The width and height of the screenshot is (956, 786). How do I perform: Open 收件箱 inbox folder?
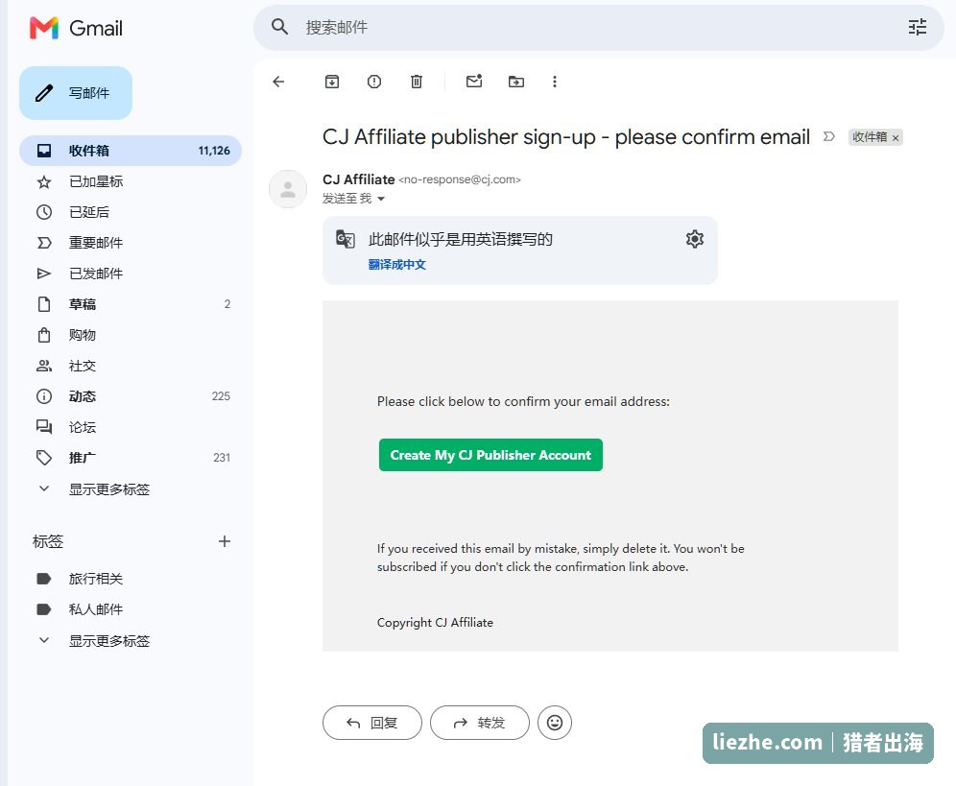coord(131,151)
